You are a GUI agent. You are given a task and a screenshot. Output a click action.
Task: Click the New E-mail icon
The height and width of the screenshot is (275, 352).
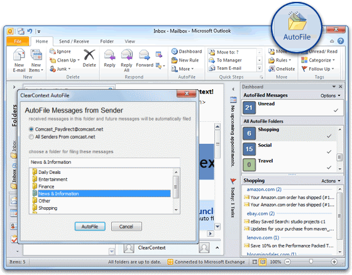click(19, 54)
